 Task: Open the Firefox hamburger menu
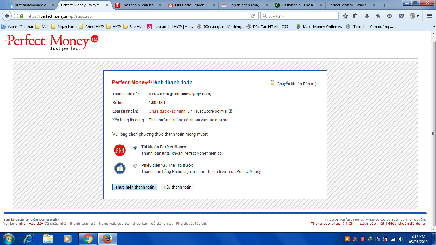coord(429,16)
